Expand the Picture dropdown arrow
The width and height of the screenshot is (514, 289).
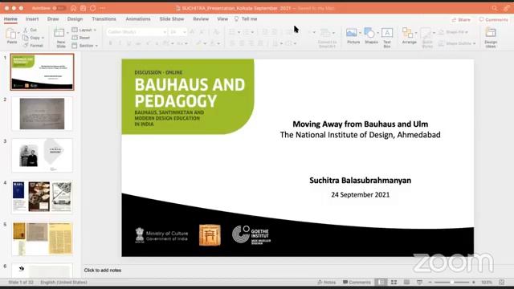point(360,33)
